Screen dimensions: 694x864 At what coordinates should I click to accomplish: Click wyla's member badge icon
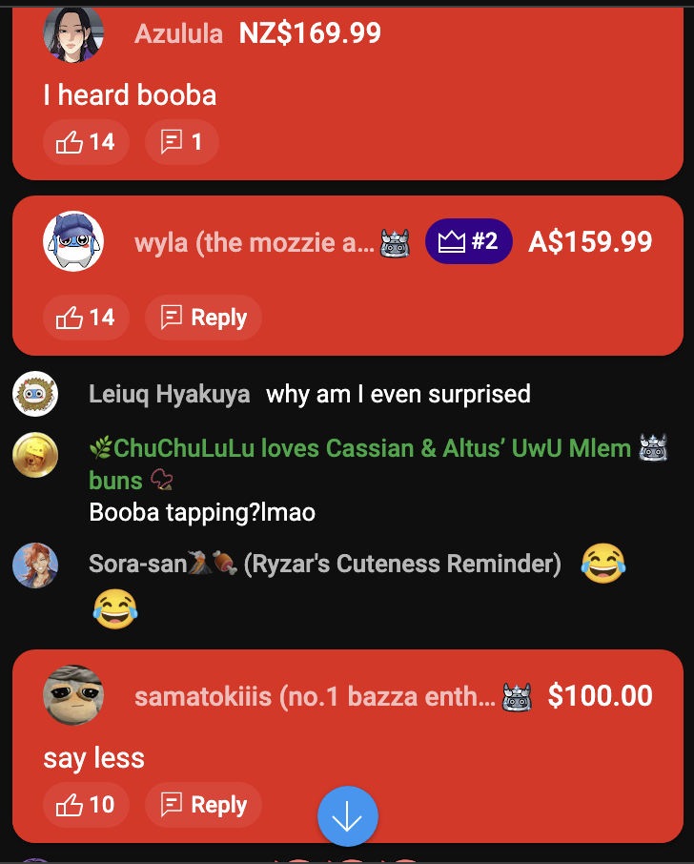[396, 243]
